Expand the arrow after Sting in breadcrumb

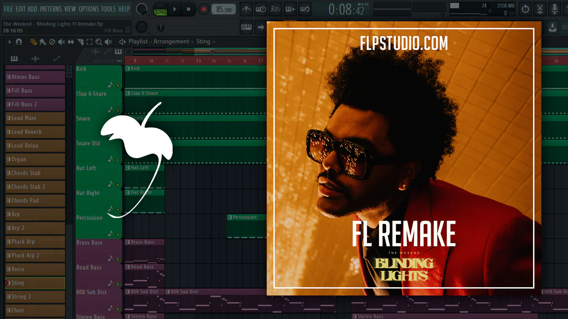[x=214, y=42]
